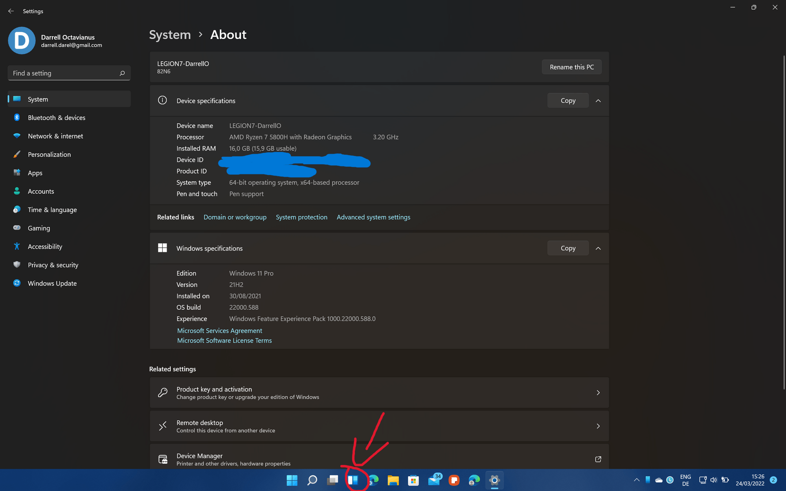Click the Device specifications info icon
The image size is (786, 491).
[x=162, y=100]
